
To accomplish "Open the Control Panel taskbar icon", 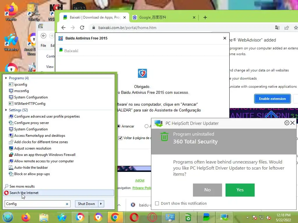I will pyautogui.click(x=170, y=217).
